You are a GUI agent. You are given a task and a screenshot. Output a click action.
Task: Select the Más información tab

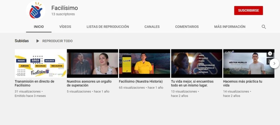point(230,27)
